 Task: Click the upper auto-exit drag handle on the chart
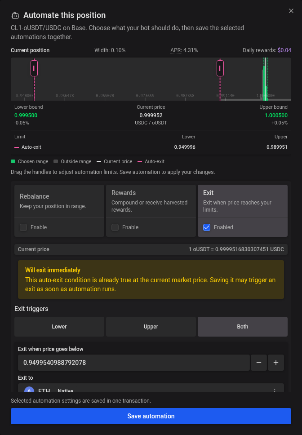[220, 68]
